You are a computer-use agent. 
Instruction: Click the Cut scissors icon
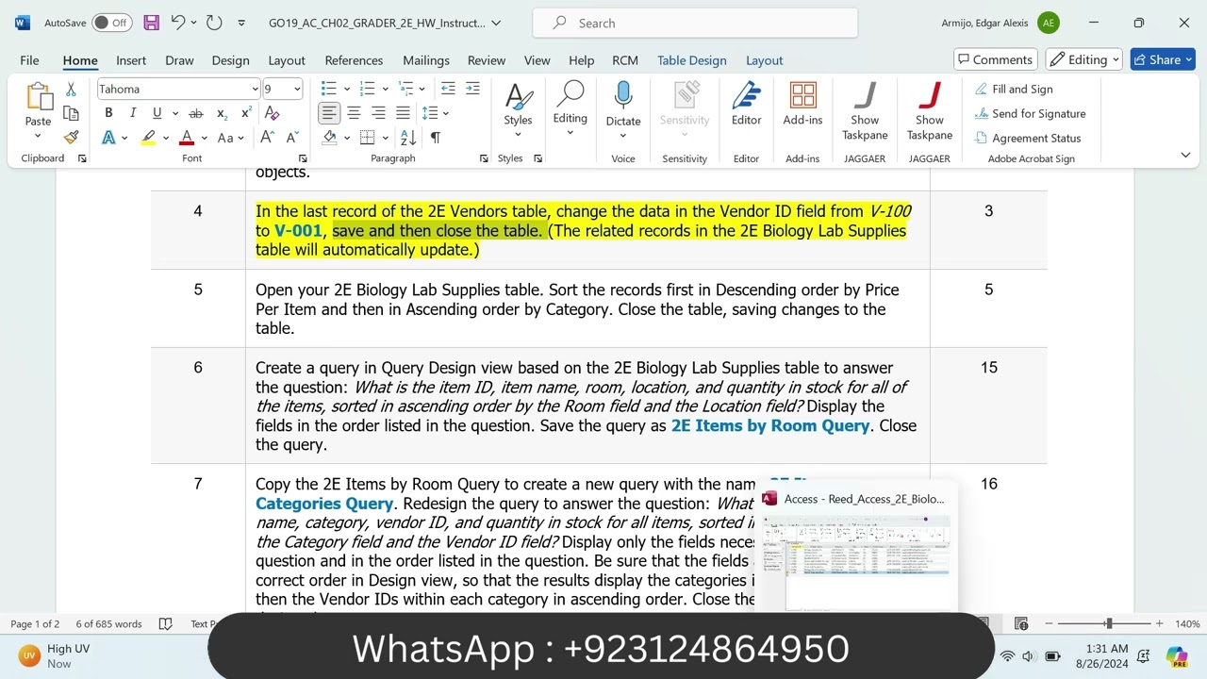click(x=71, y=90)
